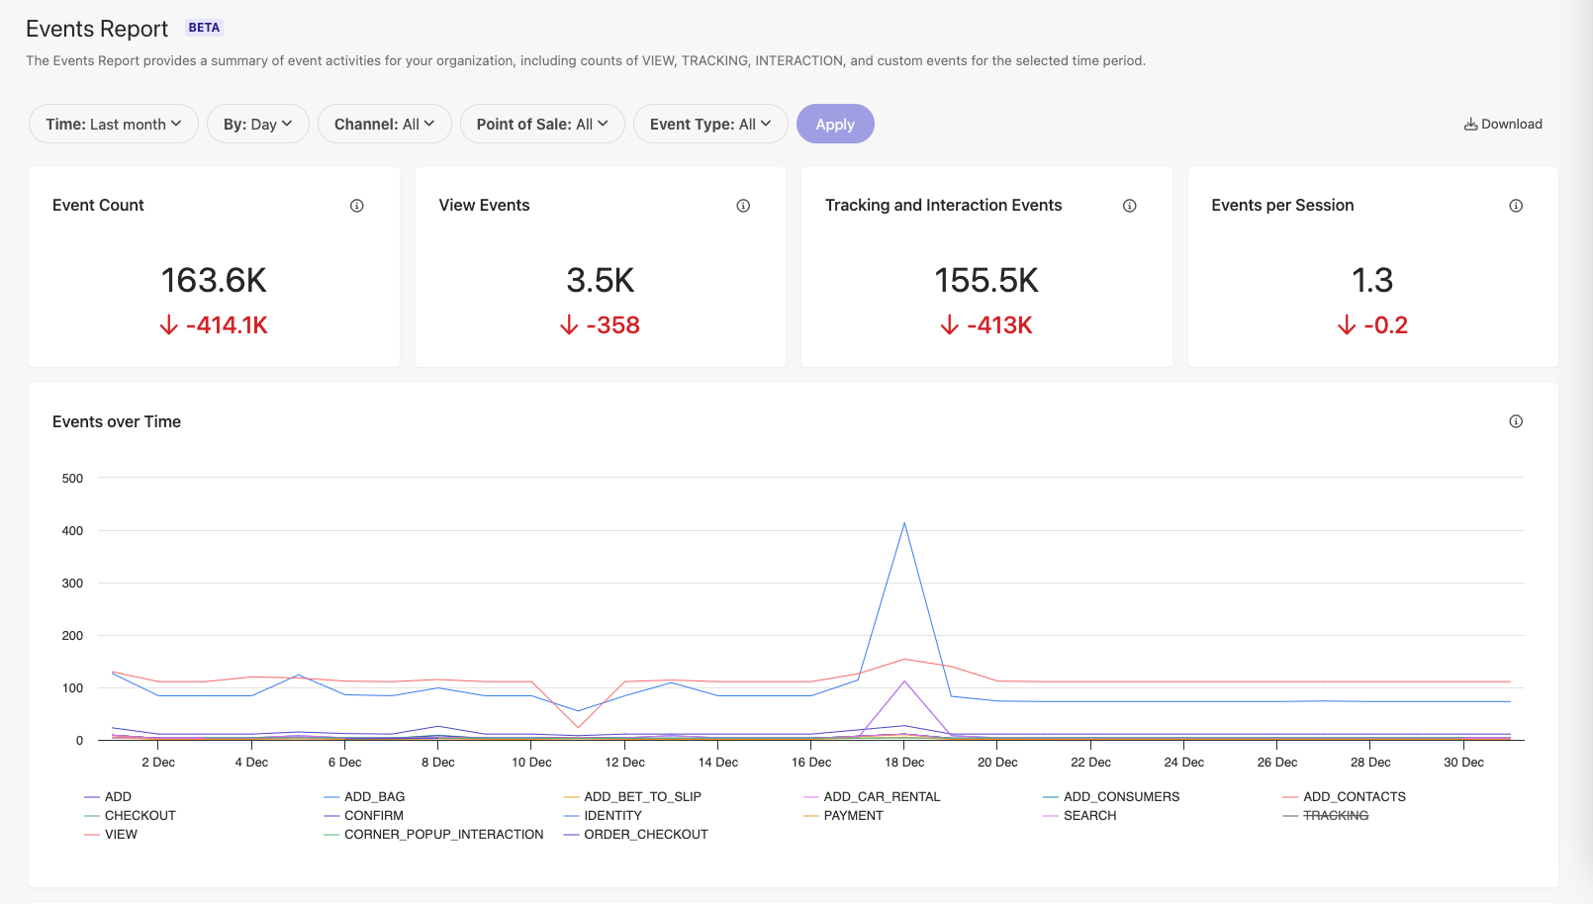This screenshot has height=904, width=1593.
Task: Open the Time: Last month dropdown
Action: 113,124
